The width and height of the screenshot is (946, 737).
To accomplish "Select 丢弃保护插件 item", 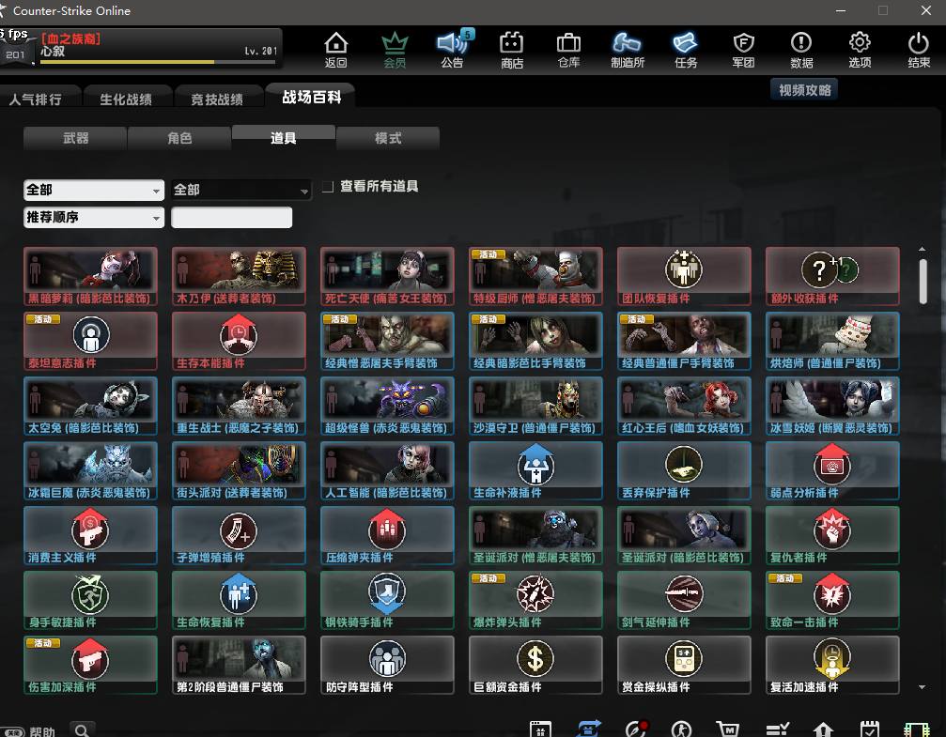I will [x=684, y=470].
